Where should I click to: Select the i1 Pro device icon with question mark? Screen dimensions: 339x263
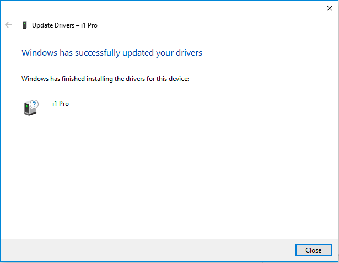(x=31, y=108)
